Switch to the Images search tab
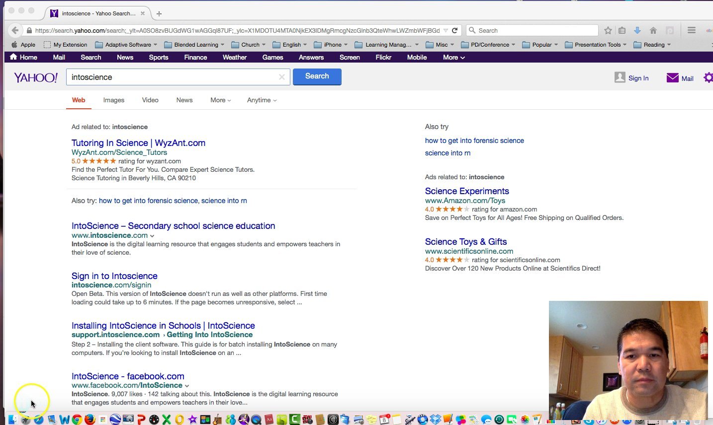 click(x=114, y=100)
